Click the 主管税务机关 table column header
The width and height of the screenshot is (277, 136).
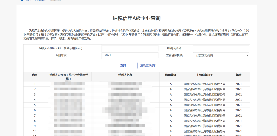pyautogui.click(x=204, y=75)
